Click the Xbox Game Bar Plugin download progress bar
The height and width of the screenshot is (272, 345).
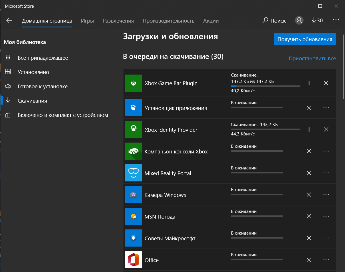click(x=266, y=86)
